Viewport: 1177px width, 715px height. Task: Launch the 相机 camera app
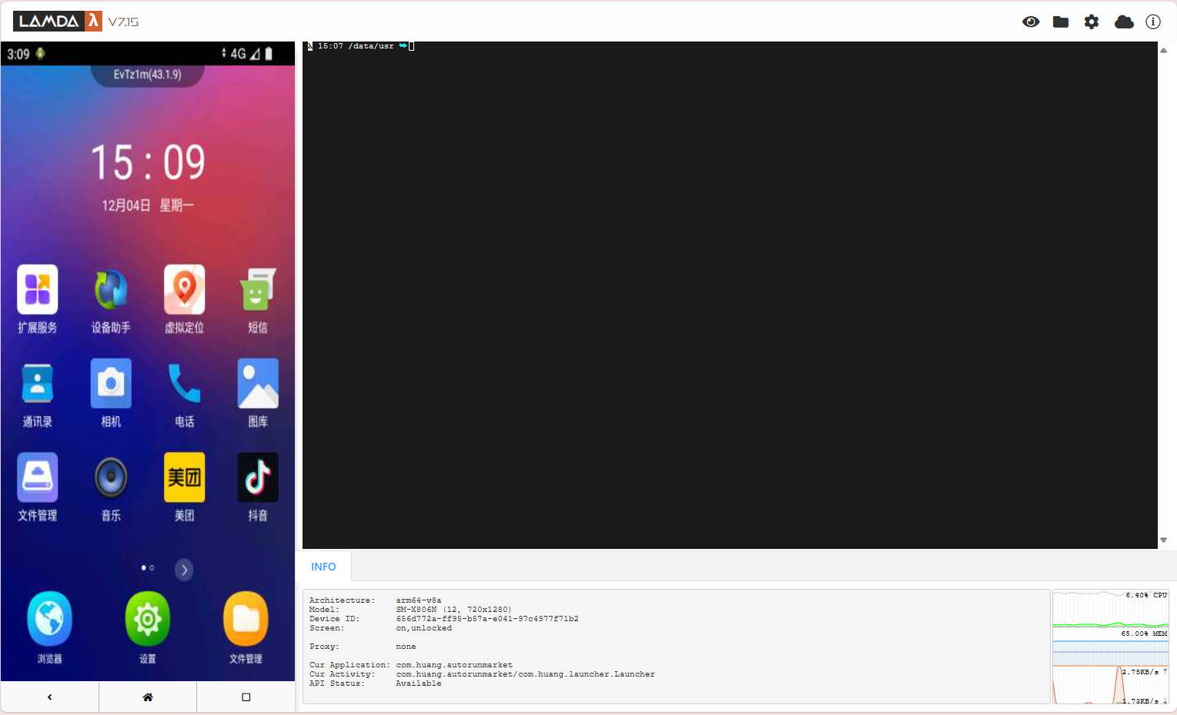pyautogui.click(x=111, y=384)
